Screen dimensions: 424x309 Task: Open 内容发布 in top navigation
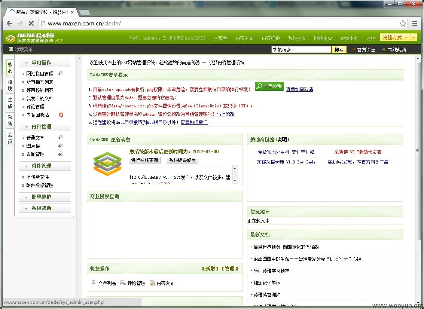[244, 39]
